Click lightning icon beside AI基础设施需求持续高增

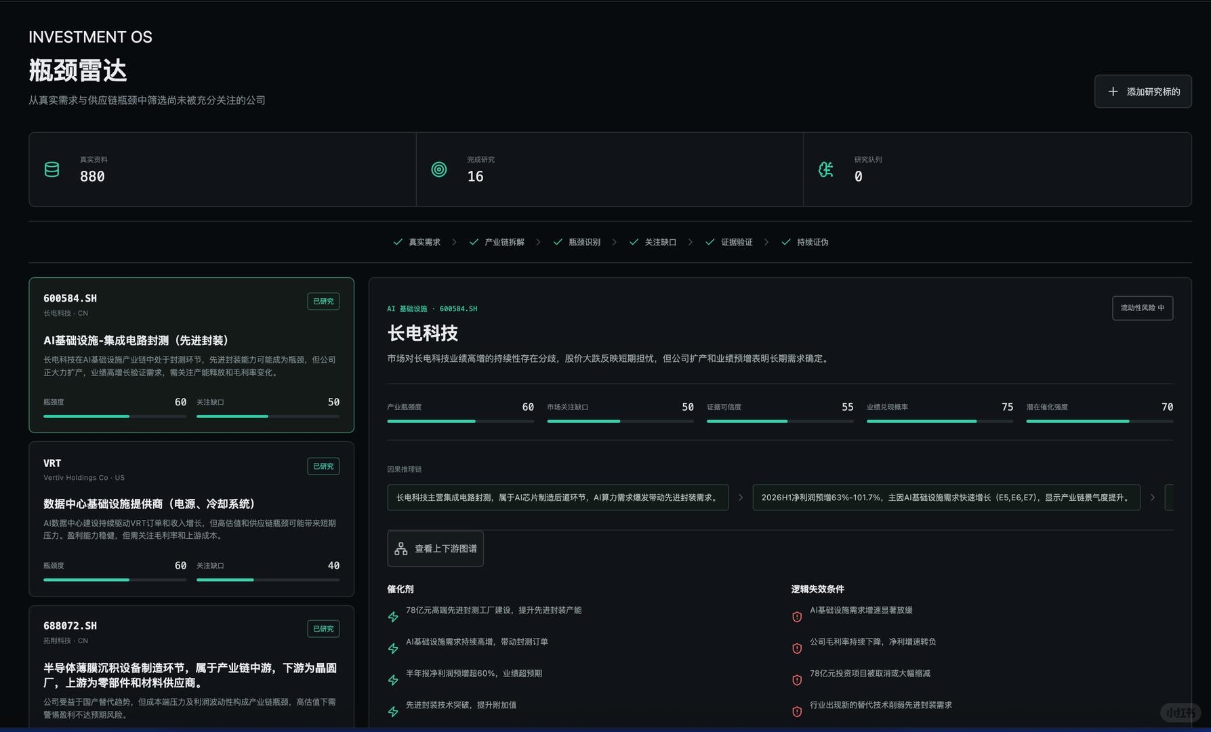393,649
